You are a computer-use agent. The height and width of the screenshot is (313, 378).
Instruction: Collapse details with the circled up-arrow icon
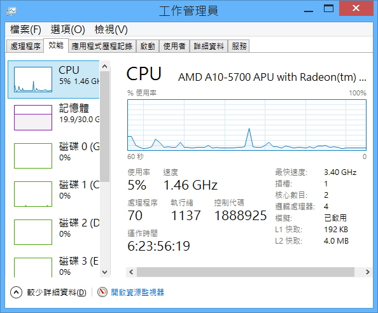(16, 292)
